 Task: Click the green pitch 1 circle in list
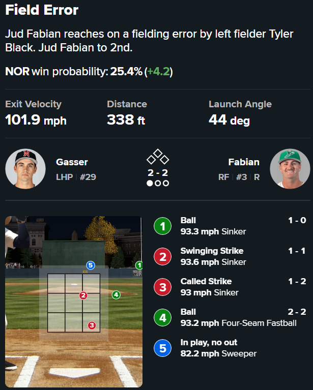coord(162,226)
